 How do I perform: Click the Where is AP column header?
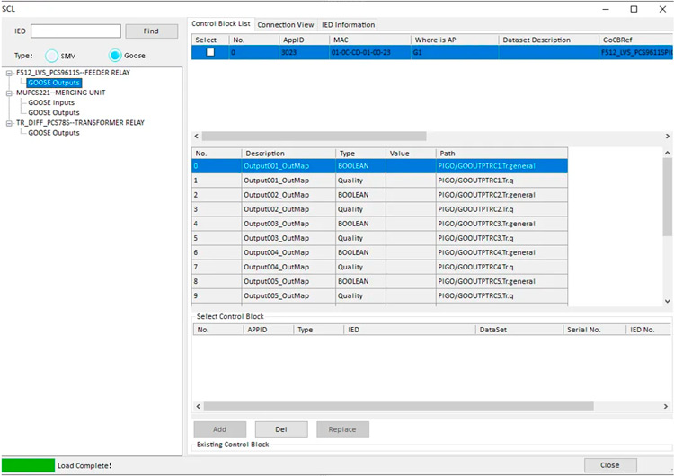coord(455,40)
